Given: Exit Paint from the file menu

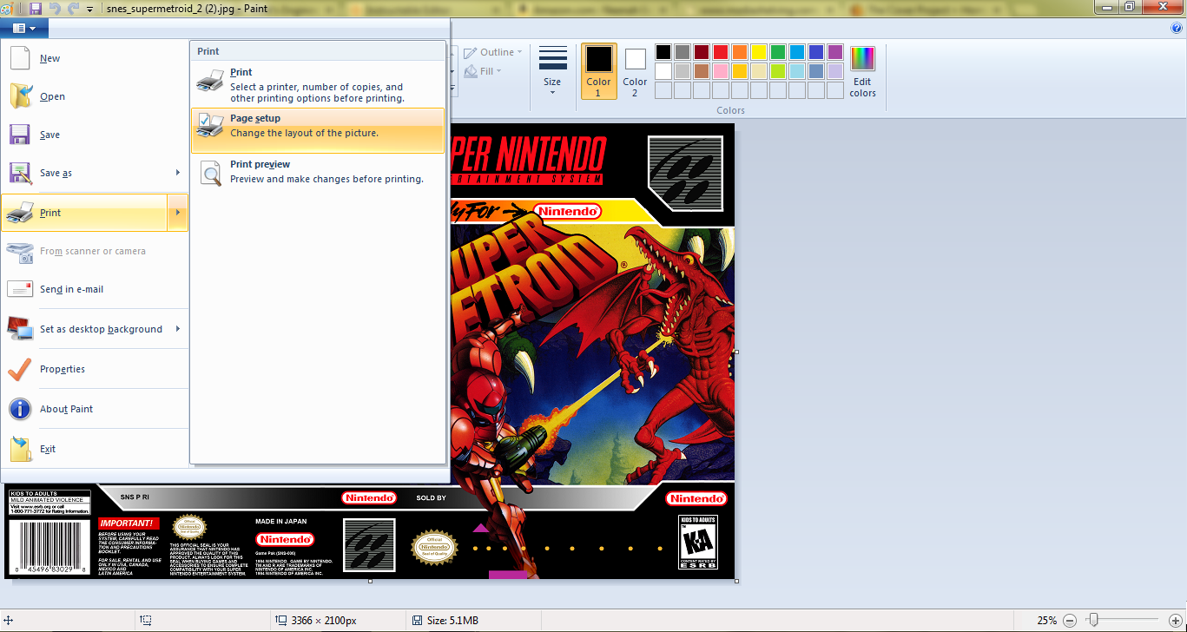Looking at the screenshot, I should pos(95,449).
